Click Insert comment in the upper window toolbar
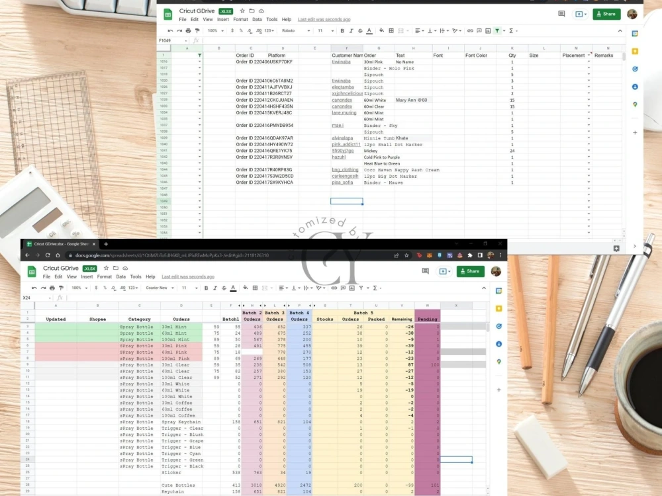The width and height of the screenshot is (662, 496). coord(479,31)
